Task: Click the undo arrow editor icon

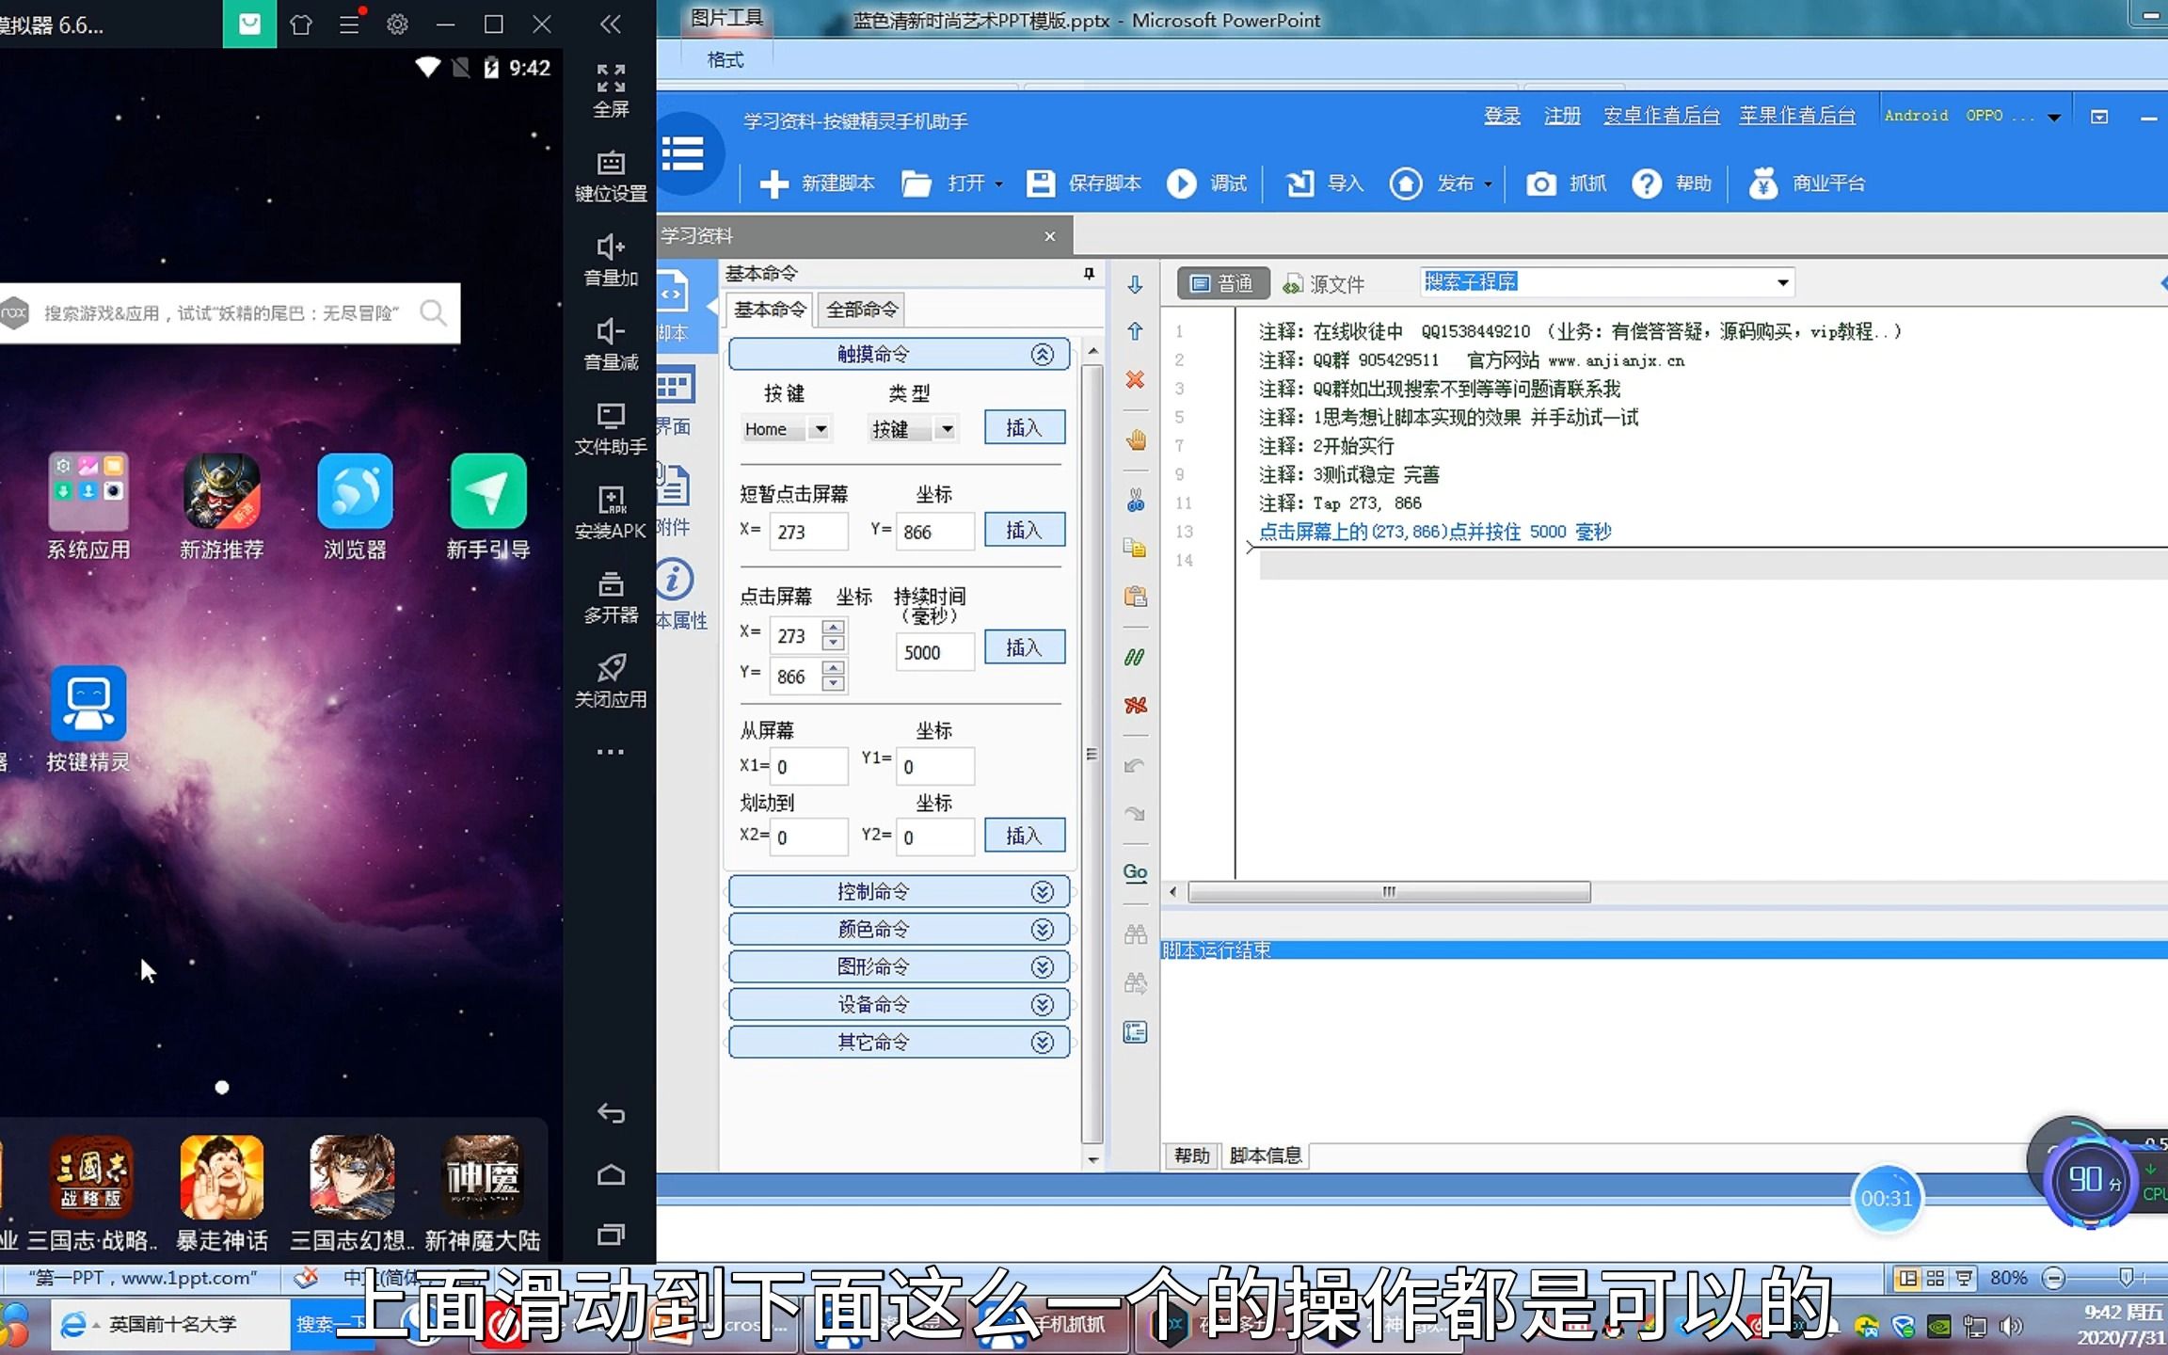Action: pos(1135,766)
